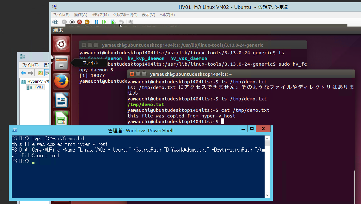Click the red Shut Down icon

79,22
